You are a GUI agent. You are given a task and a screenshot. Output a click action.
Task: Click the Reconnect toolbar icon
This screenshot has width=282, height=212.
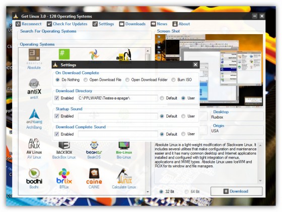18,24
